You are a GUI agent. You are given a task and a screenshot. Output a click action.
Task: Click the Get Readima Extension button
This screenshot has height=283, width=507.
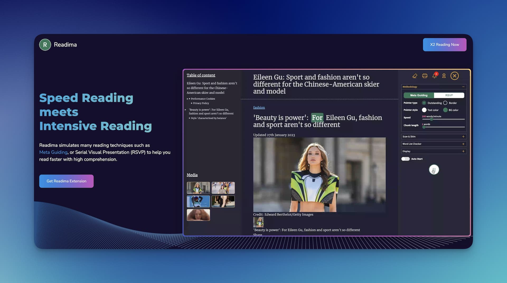click(66, 181)
